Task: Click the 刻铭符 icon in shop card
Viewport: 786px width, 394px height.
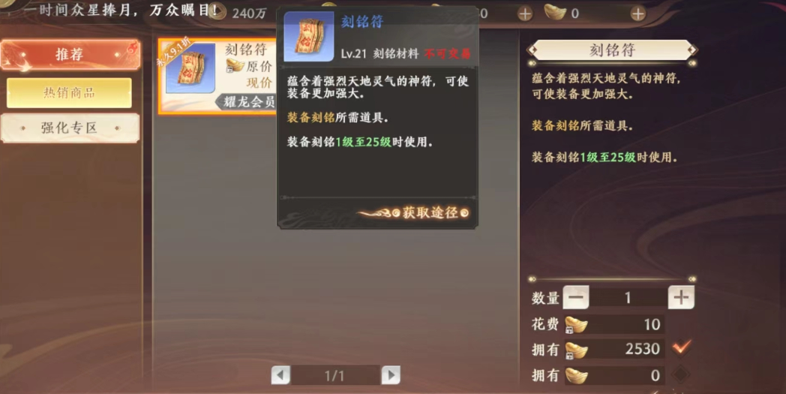Action: [x=190, y=68]
